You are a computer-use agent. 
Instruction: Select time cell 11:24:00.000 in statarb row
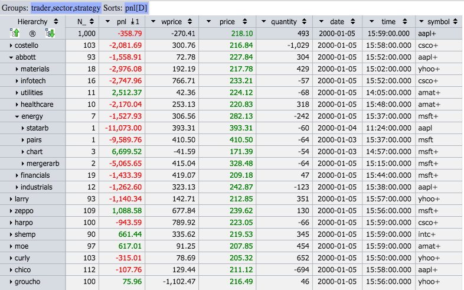(x=388, y=128)
